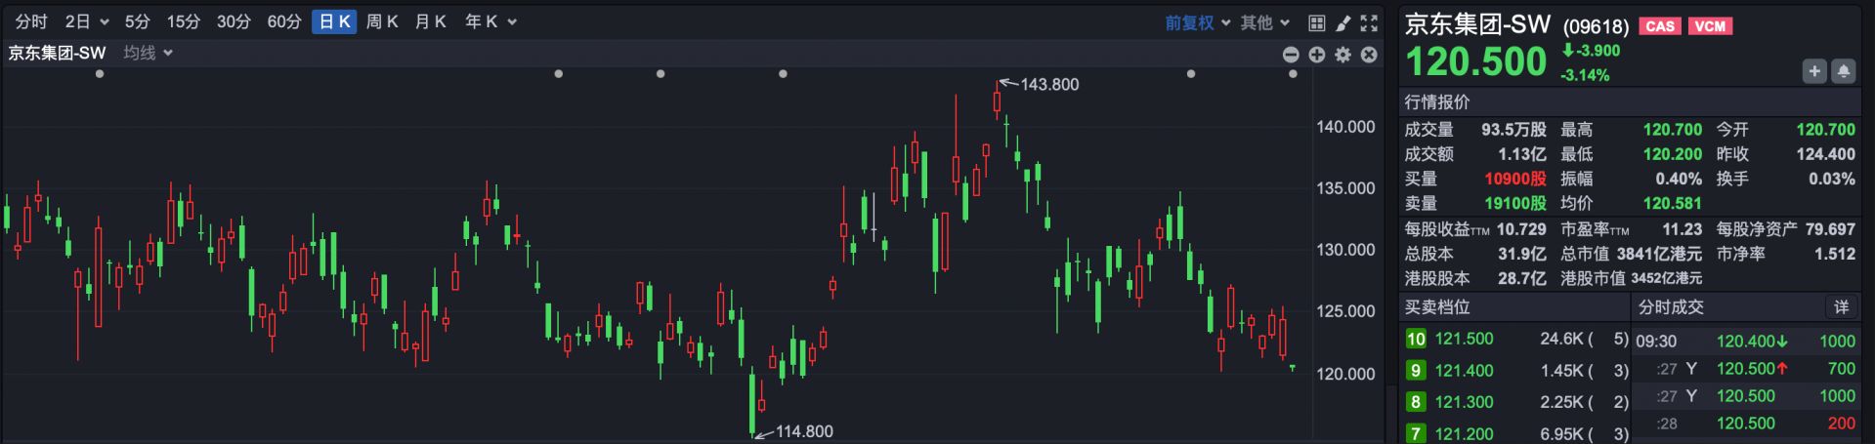Select ask level 10 at 121.500
This screenshot has height=444, width=1875.
[x=1463, y=339]
